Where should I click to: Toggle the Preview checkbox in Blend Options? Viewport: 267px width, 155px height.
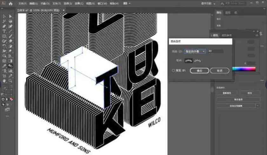[x=174, y=70]
